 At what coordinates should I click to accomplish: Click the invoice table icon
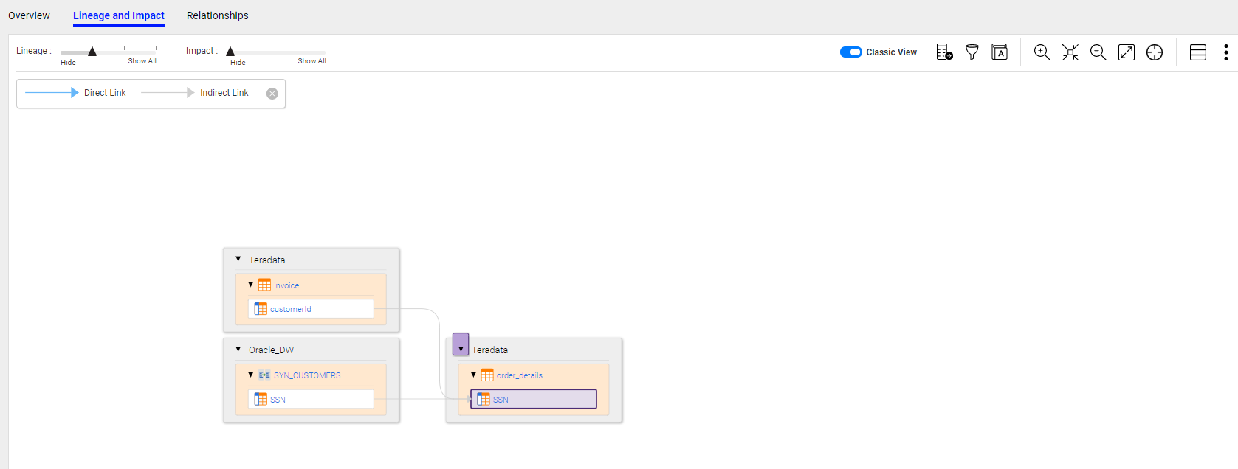(x=264, y=285)
